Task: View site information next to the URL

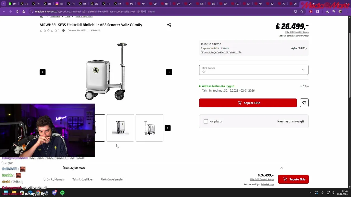Action: (x=32, y=11)
